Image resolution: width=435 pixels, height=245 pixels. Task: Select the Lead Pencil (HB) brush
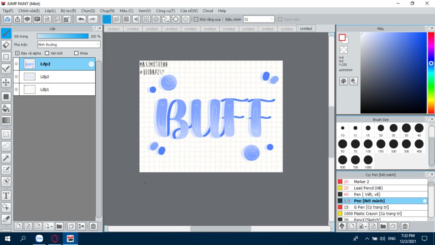(382, 188)
